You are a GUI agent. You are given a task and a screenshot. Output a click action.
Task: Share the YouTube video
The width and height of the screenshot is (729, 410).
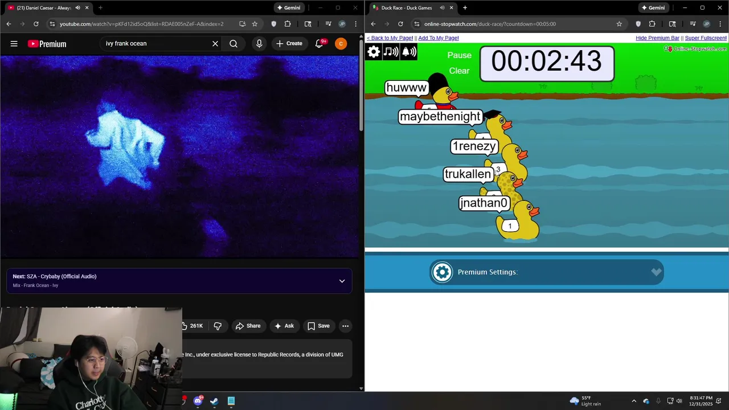click(248, 326)
